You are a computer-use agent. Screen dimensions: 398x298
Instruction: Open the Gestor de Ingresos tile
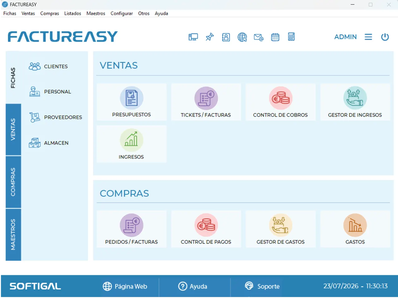click(355, 102)
